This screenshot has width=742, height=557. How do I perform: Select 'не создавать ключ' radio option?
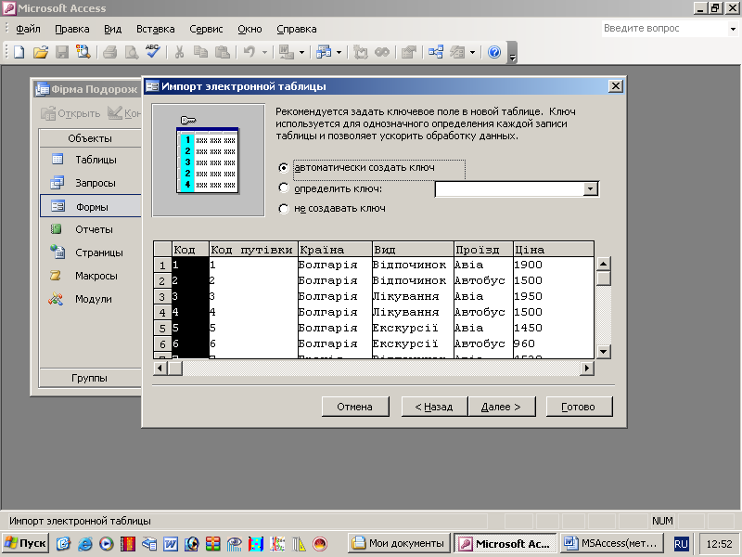tap(284, 208)
